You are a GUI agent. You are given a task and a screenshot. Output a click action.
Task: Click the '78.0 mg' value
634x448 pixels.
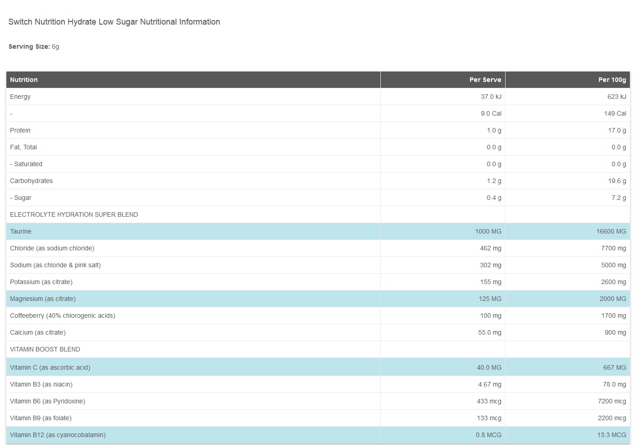point(614,384)
